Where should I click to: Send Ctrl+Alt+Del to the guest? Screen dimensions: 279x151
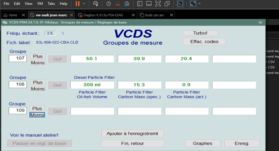(x=96, y=3)
